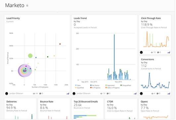Screen dimensions: 176x120
Task: Toggle Sales in Progress series in Leads Trend legend
Action: click(112, 88)
